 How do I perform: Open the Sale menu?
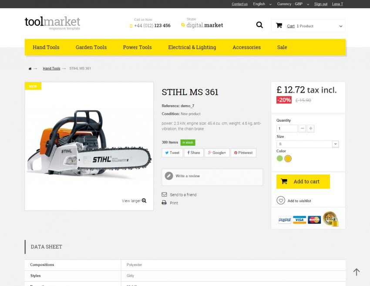point(282,47)
